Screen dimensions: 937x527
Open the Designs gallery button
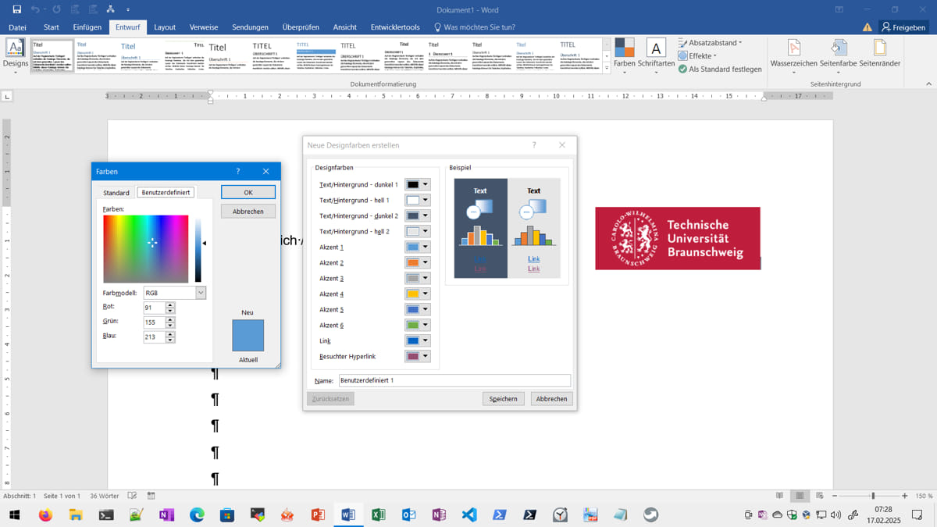[16, 55]
